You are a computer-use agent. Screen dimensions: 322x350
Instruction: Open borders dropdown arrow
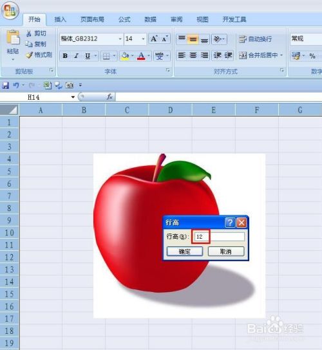coord(114,56)
